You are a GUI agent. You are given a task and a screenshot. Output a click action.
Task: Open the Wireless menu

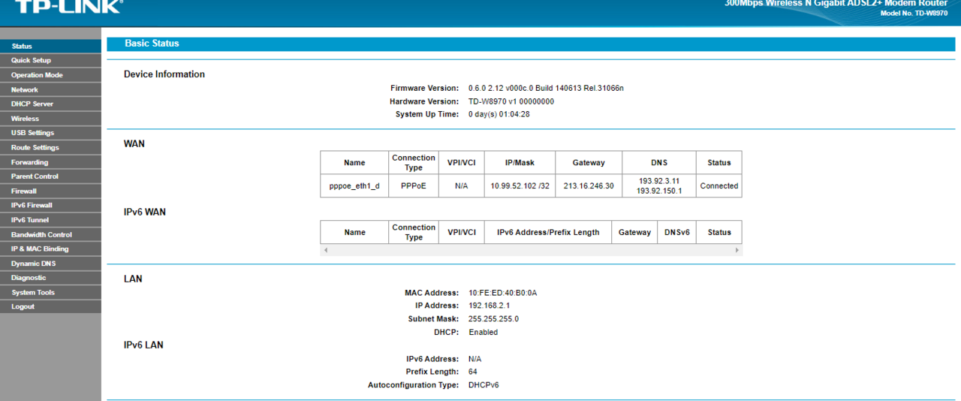(50, 119)
